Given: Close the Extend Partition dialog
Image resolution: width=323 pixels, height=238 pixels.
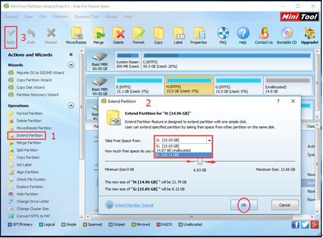Looking at the screenshot, I should tap(293, 101).
